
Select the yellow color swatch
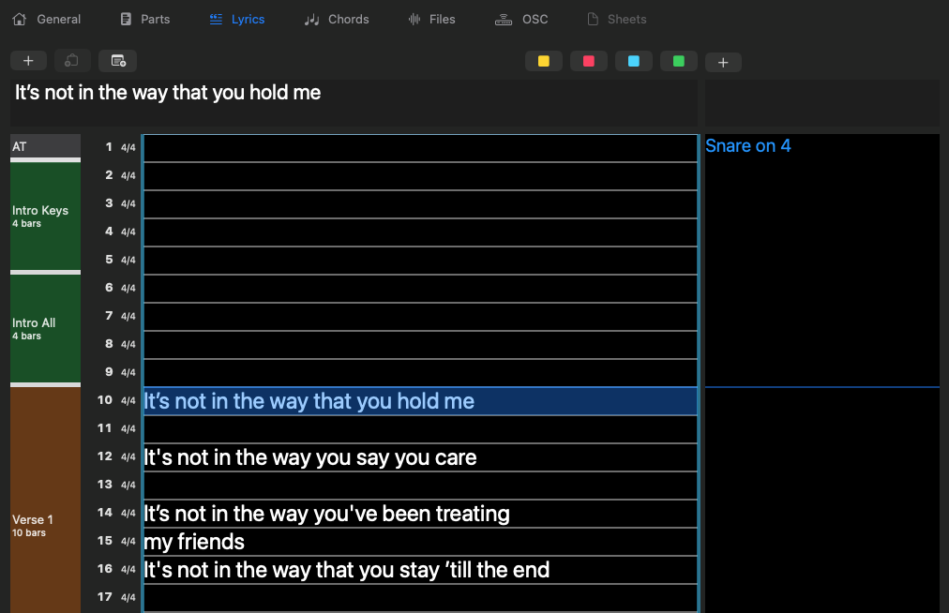tap(543, 60)
